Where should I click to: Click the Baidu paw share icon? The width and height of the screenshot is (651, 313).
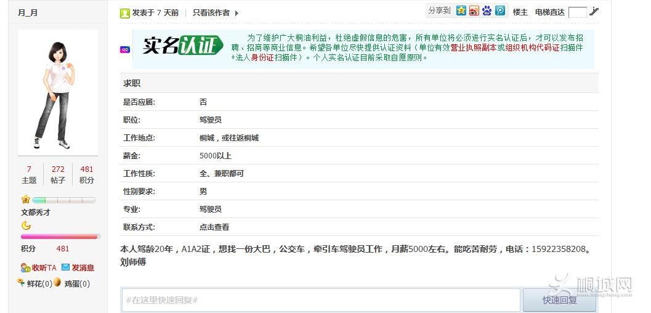[x=487, y=10]
